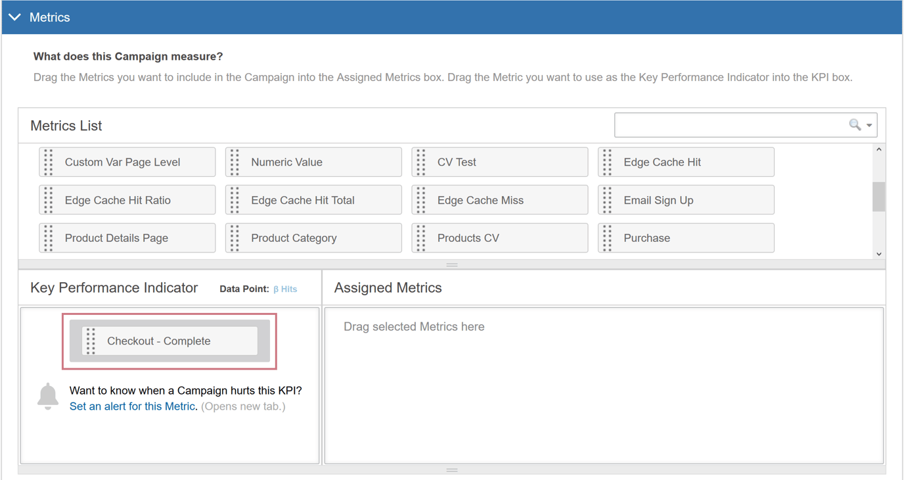Click the Custom Var Page Level handle
This screenshot has width=904, height=480.
pos(49,162)
